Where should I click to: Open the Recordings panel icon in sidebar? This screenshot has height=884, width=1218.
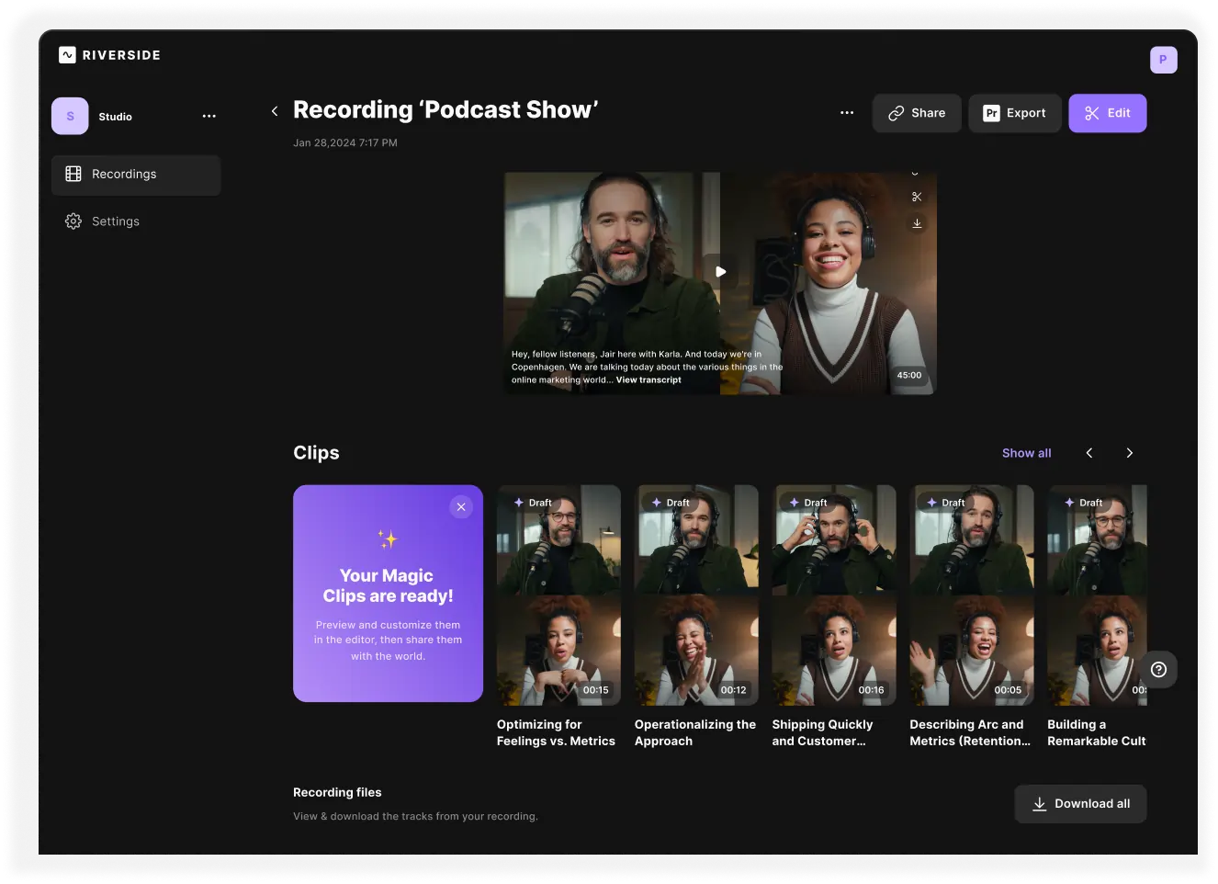coord(73,174)
